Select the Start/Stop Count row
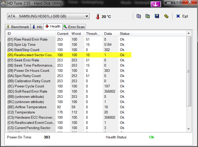This screenshot has height=147, width=198. [69, 50]
